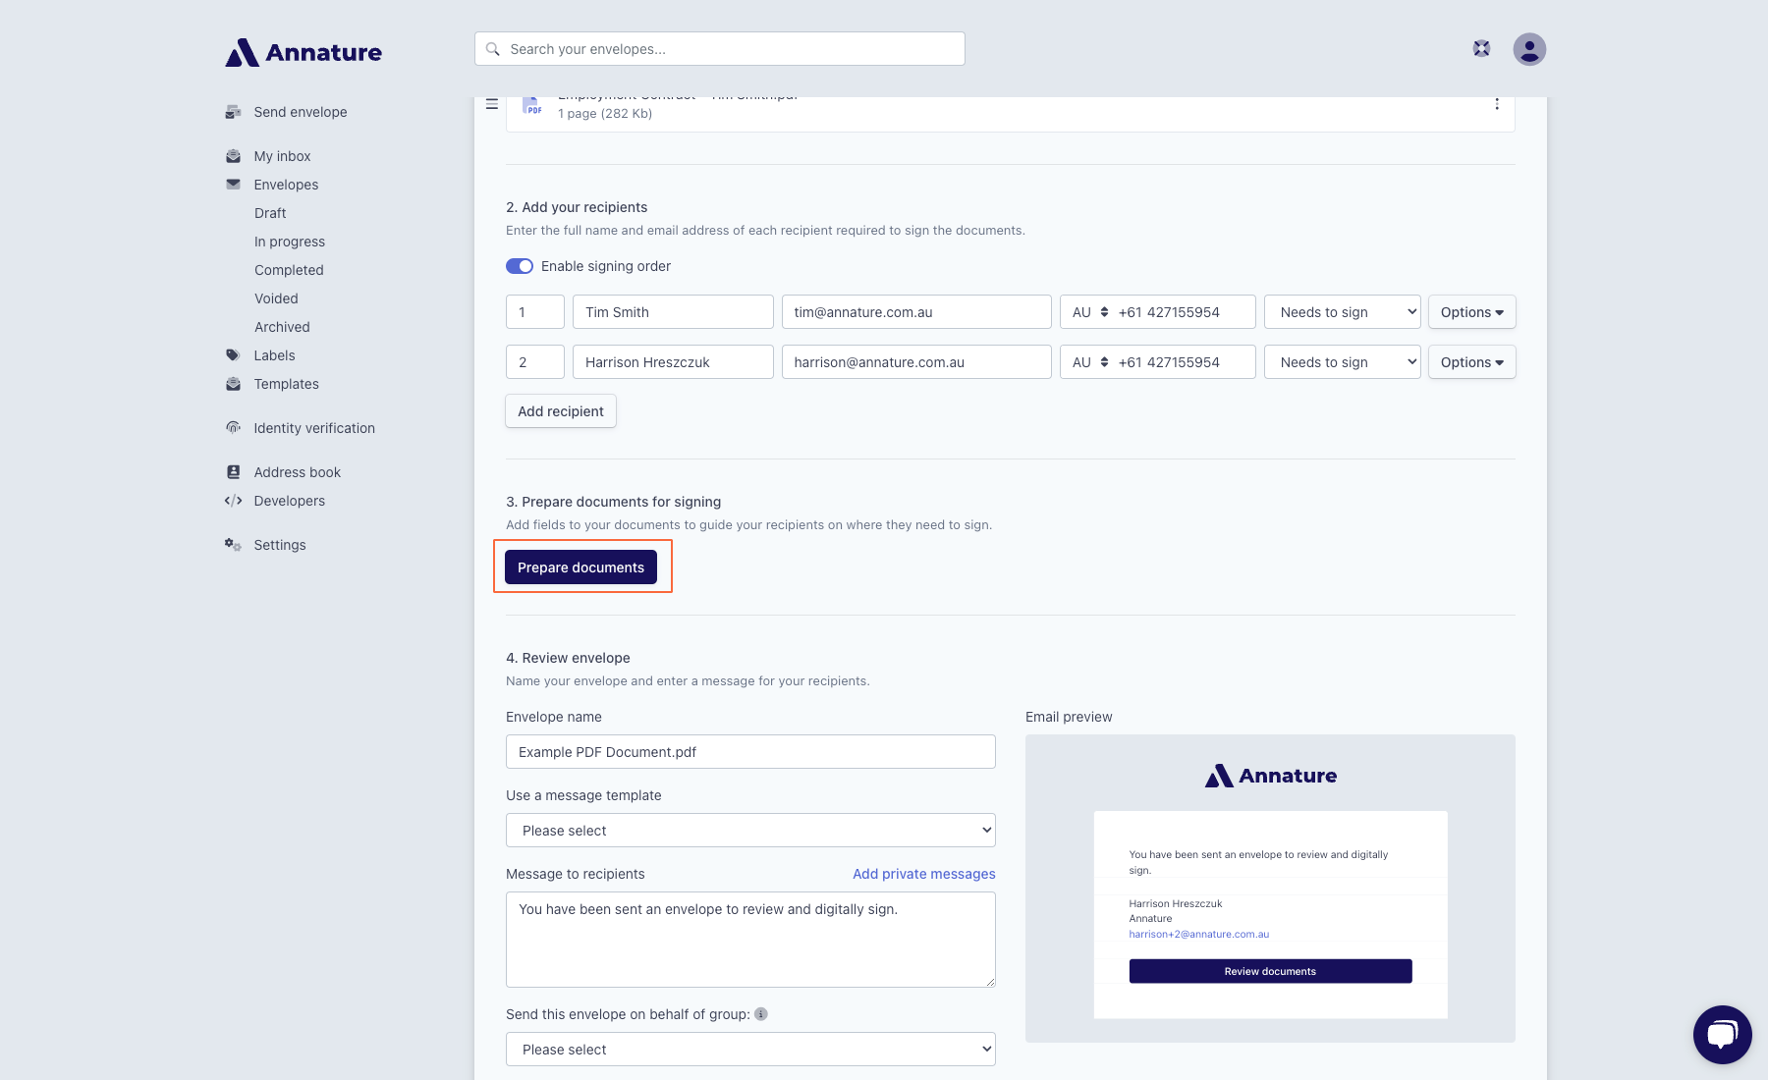Click the info icon beside group label
Image resolution: width=1768 pixels, height=1080 pixels.
761,1014
